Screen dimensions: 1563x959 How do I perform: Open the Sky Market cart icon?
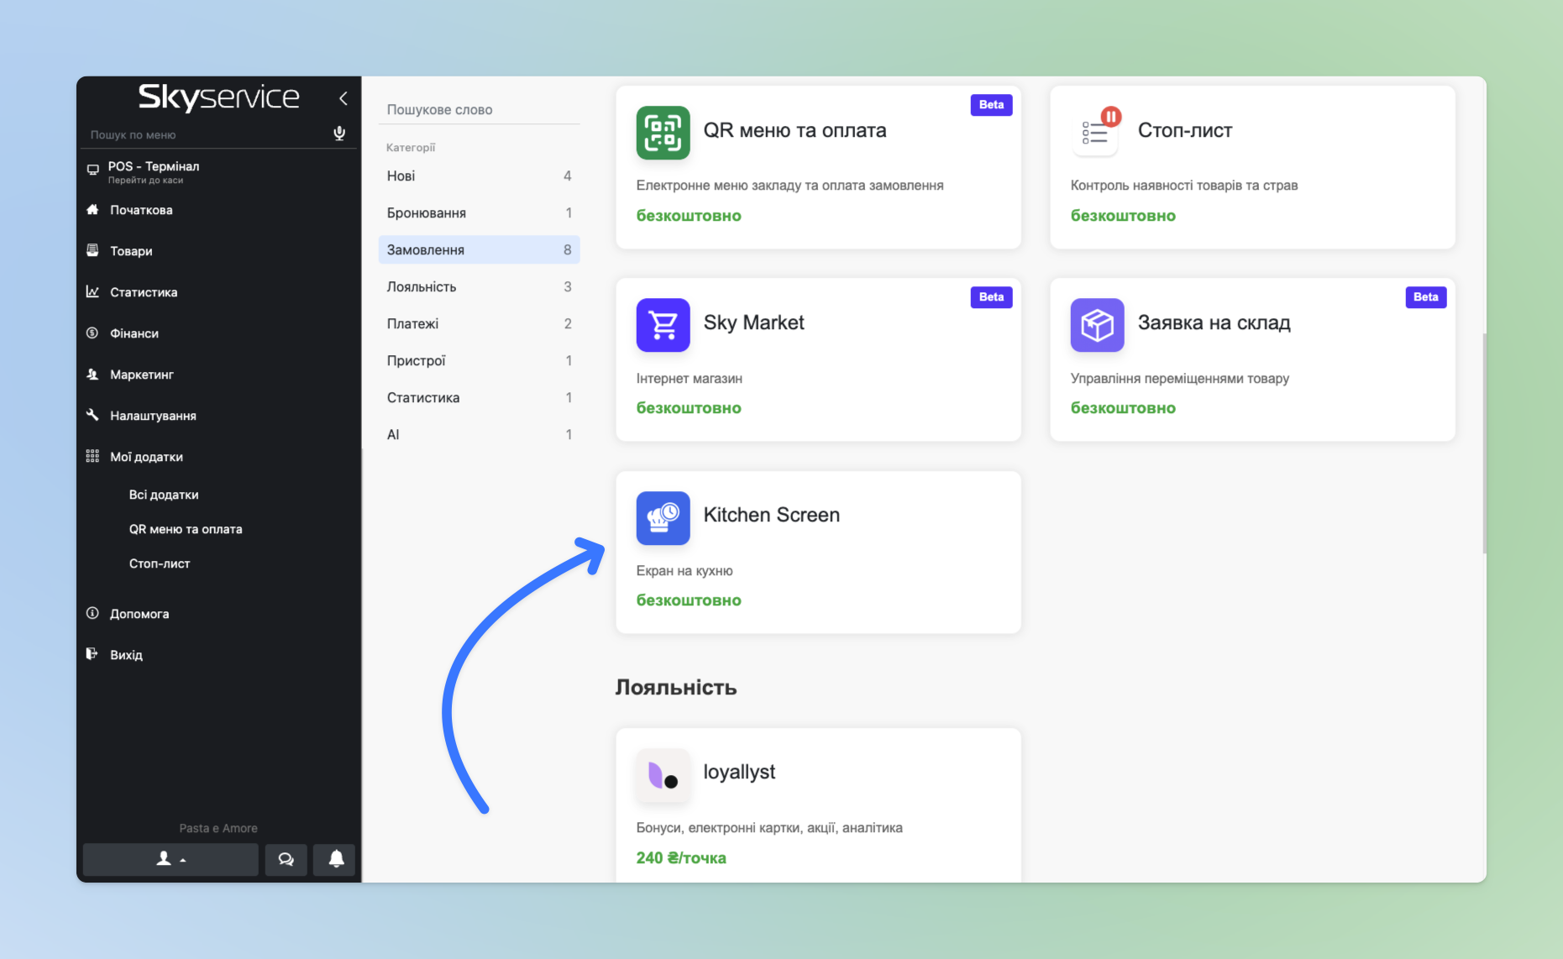(x=663, y=325)
